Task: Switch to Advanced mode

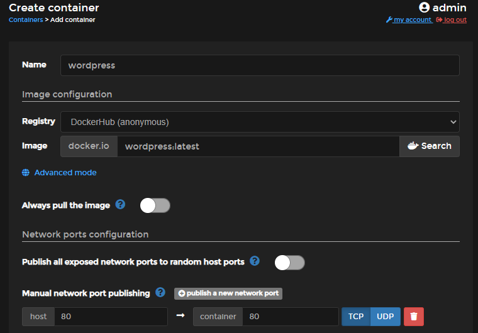Action: pyautogui.click(x=65, y=172)
